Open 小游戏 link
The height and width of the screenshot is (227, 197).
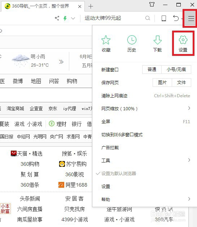click(35, 124)
